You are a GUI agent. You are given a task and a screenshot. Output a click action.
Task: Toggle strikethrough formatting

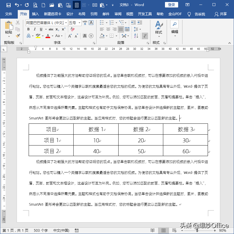point(51,29)
